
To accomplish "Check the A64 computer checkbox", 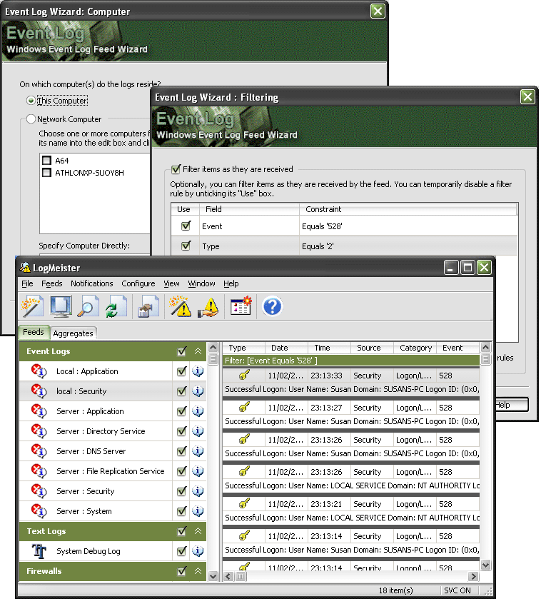I will pos(46,160).
